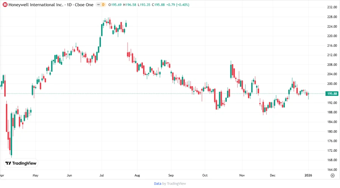Image resolution: width=340 pixels, height=188 pixels.
Task: Click the Nov label on time axis
Action: (242, 176)
